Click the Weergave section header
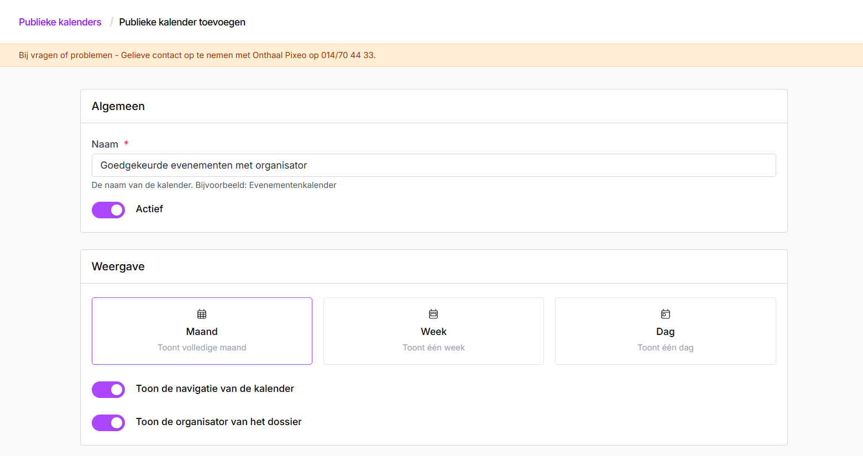This screenshot has width=863, height=456. click(118, 266)
